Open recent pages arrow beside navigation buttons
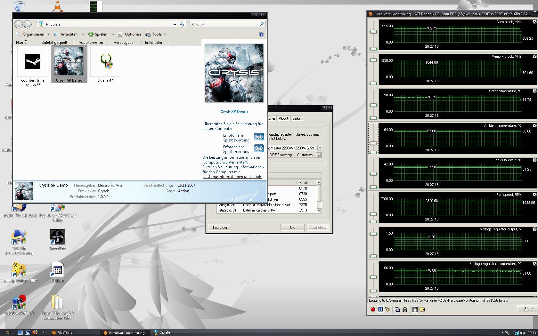The image size is (538, 336). point(34,25)
